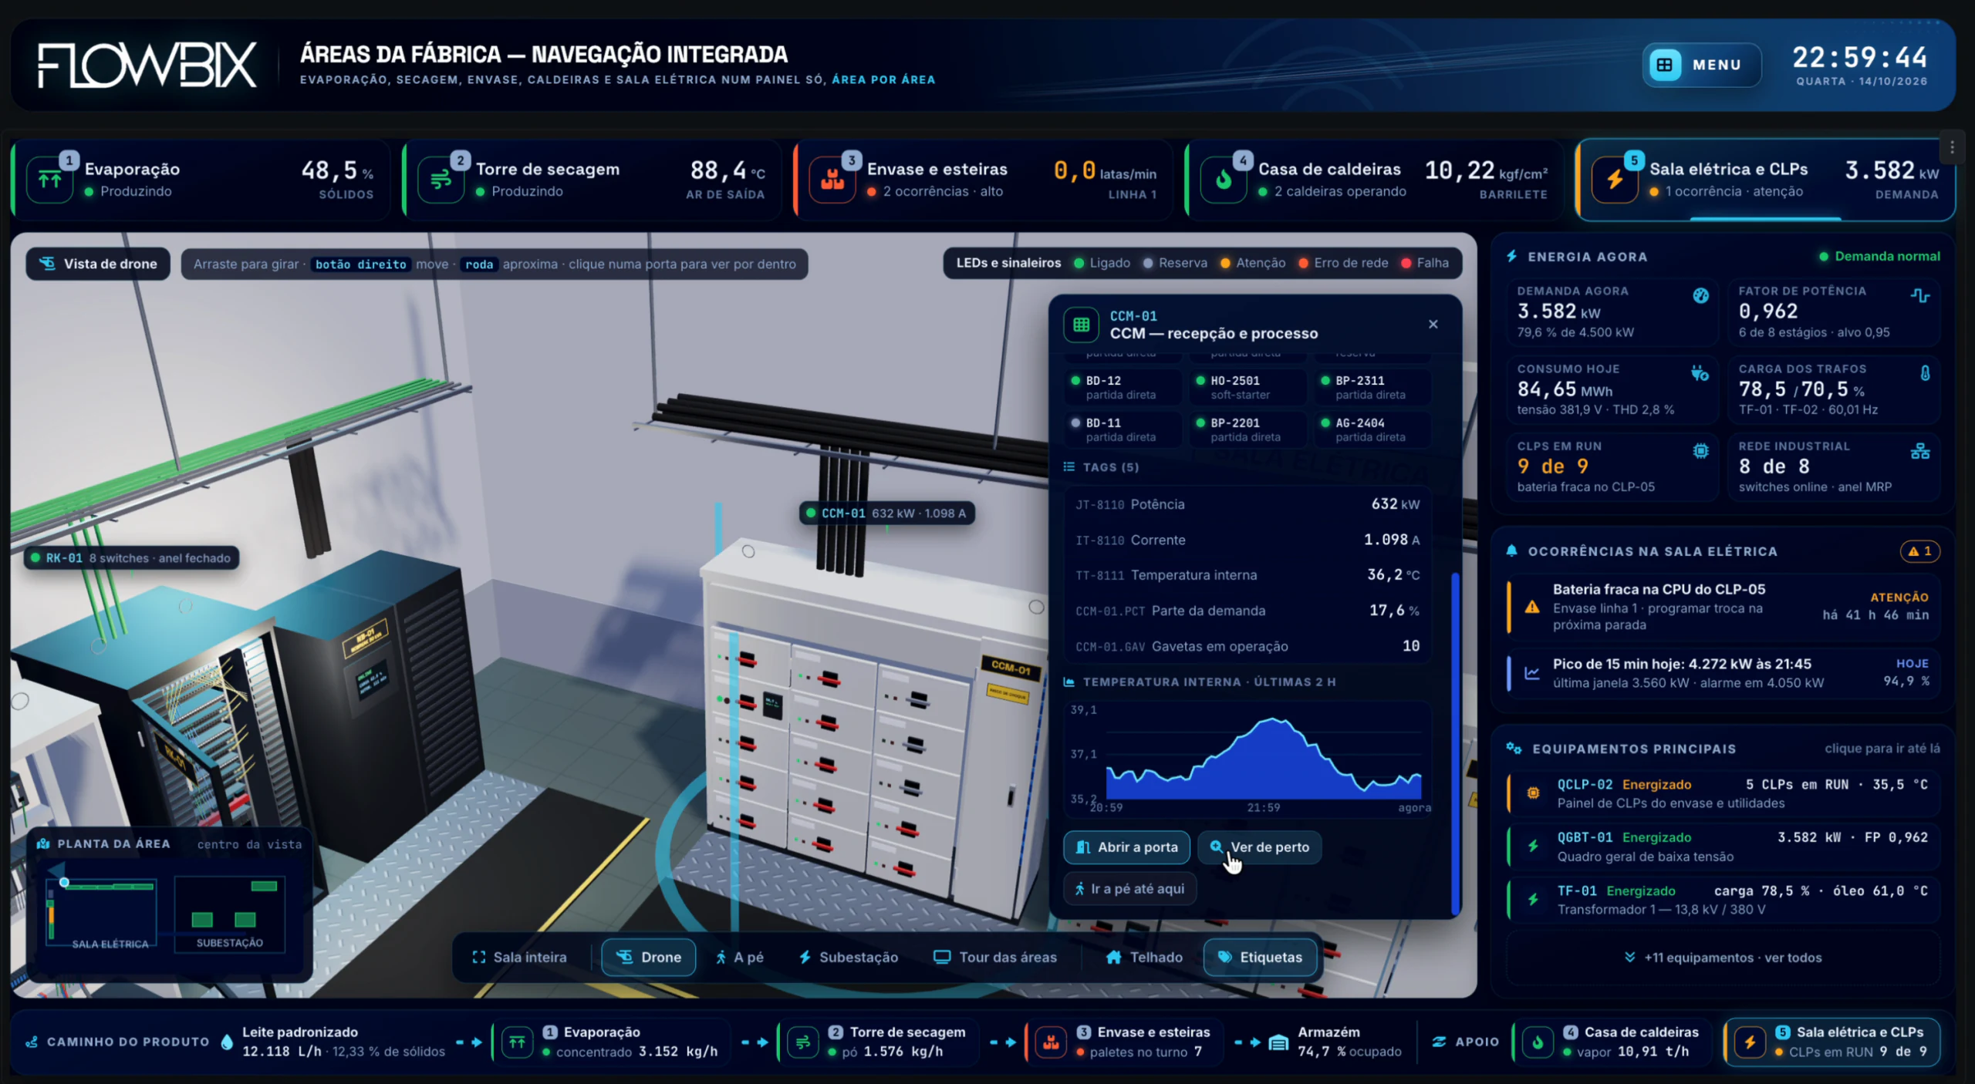Viewport: 1975px width, 1084px height.
Task: Close the CCM-01 detail panel
Action: coord(1433,325)
